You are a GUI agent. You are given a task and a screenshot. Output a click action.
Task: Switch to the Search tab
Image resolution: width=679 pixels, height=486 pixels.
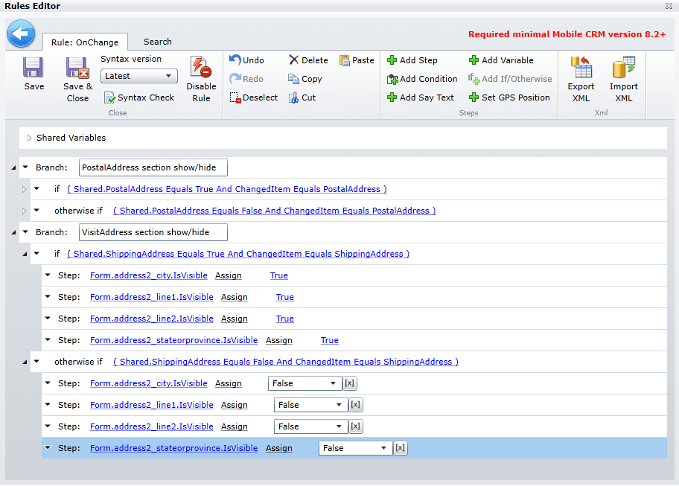click(x=158, y=42)
